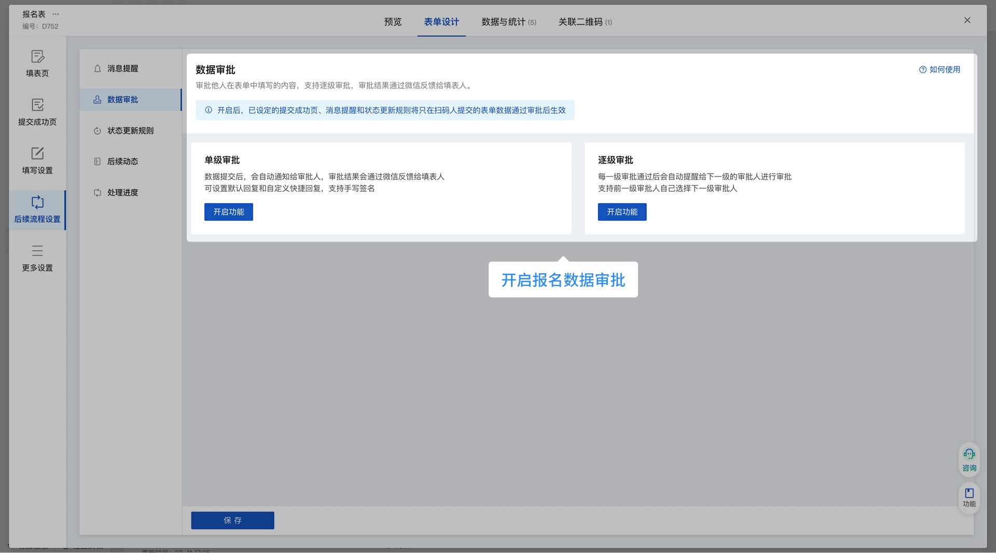Switch to 数据与统计 tab
The image size is (996, 553).
[x=508, y=22]
